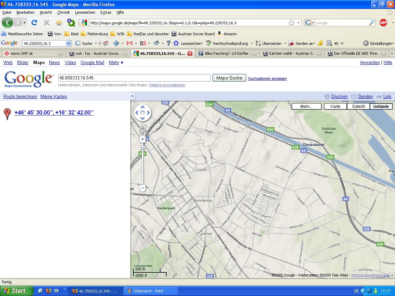Click the Google Maps search input field
The image size is (395, 296).
pos(134,78)
